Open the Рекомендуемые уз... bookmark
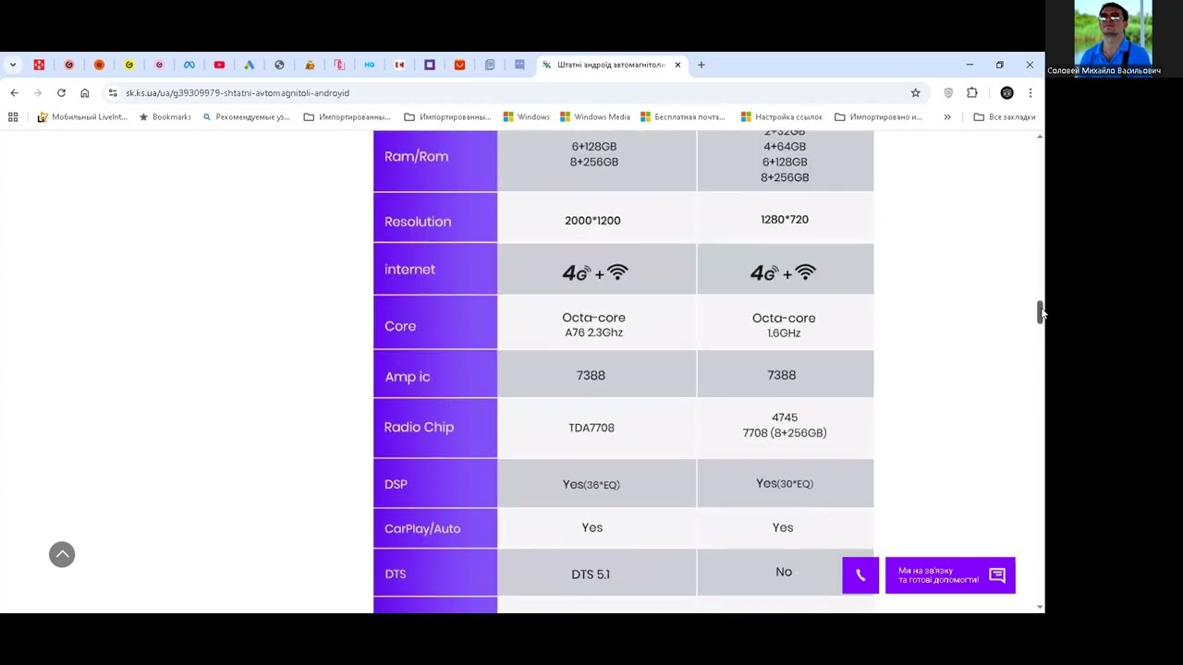The width and height of the screenshot is (1183, 665). (246, 117)
